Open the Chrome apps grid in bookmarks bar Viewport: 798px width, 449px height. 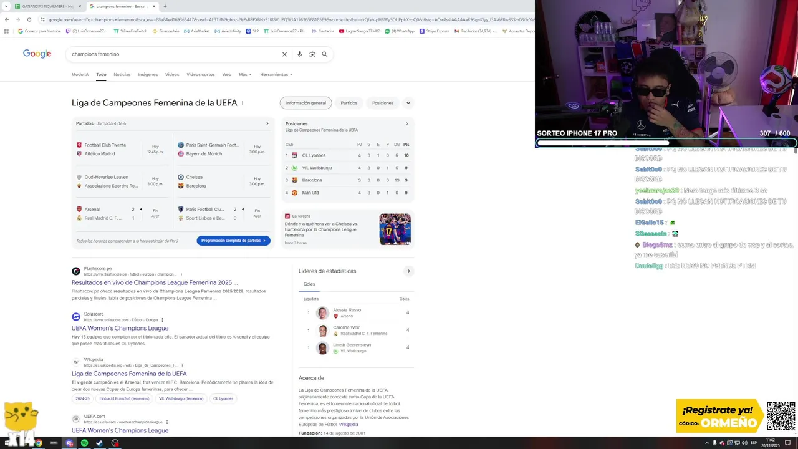6,31
